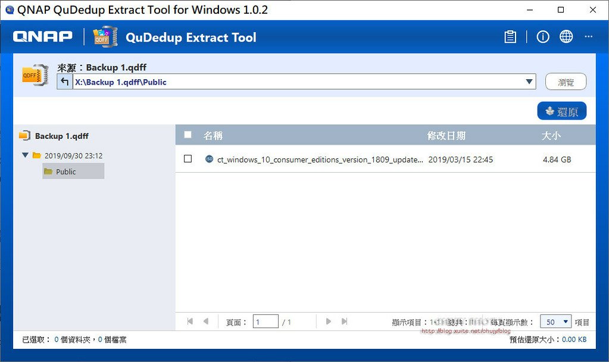
Task: Go to last page
Action: click(344, 322)
